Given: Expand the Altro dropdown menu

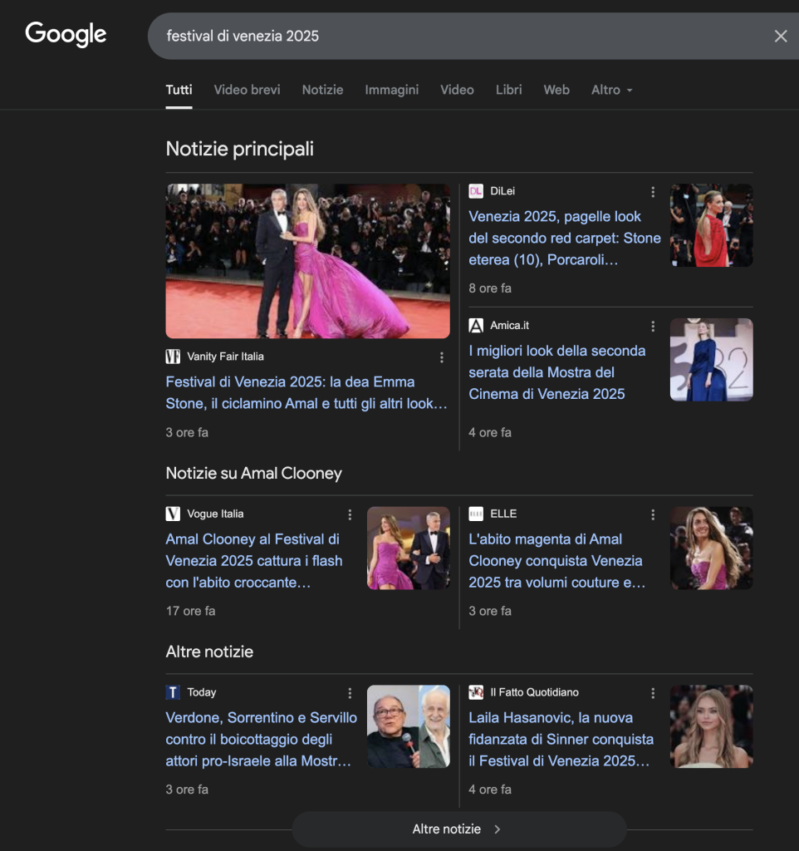Looking at the screenshot, I should (x=611, y=90).
